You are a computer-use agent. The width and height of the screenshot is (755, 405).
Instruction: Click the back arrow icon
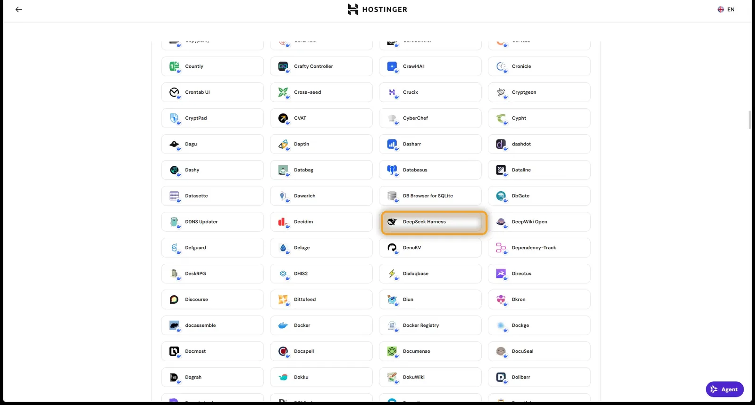(19, 9)
